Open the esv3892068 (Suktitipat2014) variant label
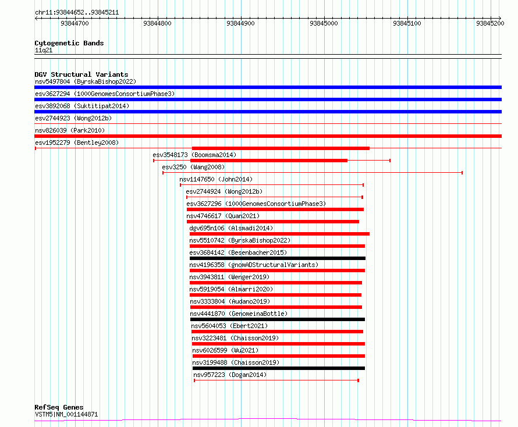This screenshot has width=518, height=427. [82, 106]
